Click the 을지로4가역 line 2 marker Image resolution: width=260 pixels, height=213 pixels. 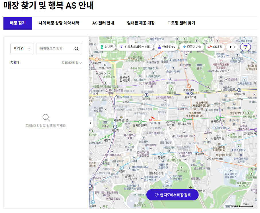(x=218, y=118)
